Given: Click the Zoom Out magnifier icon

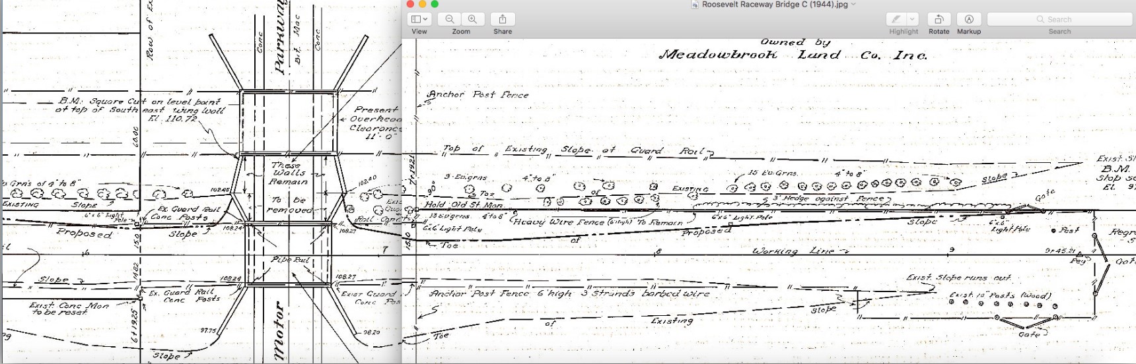Looking at the screenshot, I should pos(450,20).
